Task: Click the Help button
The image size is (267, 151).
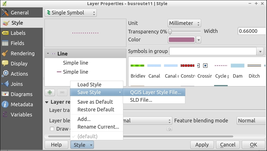Action: [56, 145]
